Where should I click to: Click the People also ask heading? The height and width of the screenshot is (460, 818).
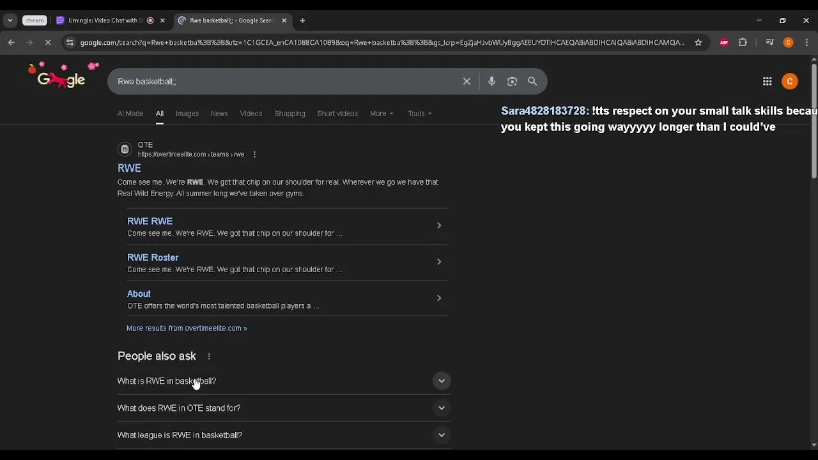[x=157, y=356]
